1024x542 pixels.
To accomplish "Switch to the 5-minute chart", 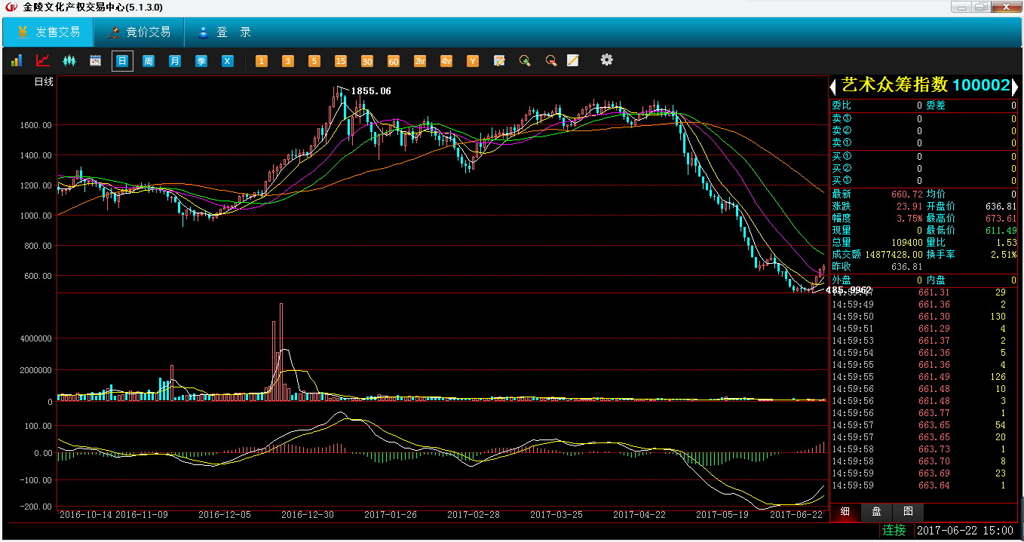I will [x=314, y=61].
